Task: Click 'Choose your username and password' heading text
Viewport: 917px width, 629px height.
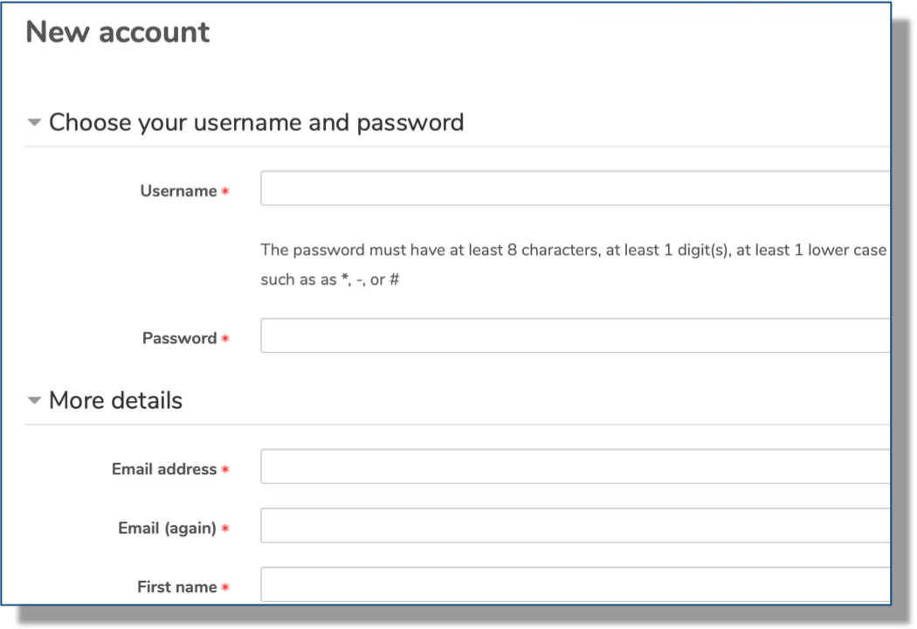Action: point(257,123)
